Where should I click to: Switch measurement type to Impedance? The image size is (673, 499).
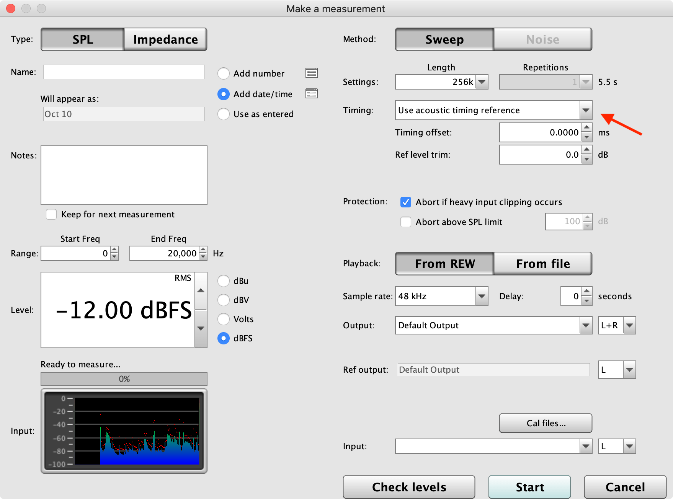[165, 39]
